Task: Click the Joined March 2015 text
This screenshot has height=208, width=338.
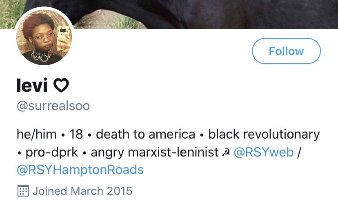Action: tap(82, 191)
